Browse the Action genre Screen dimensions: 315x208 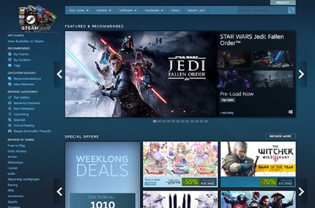13,156
